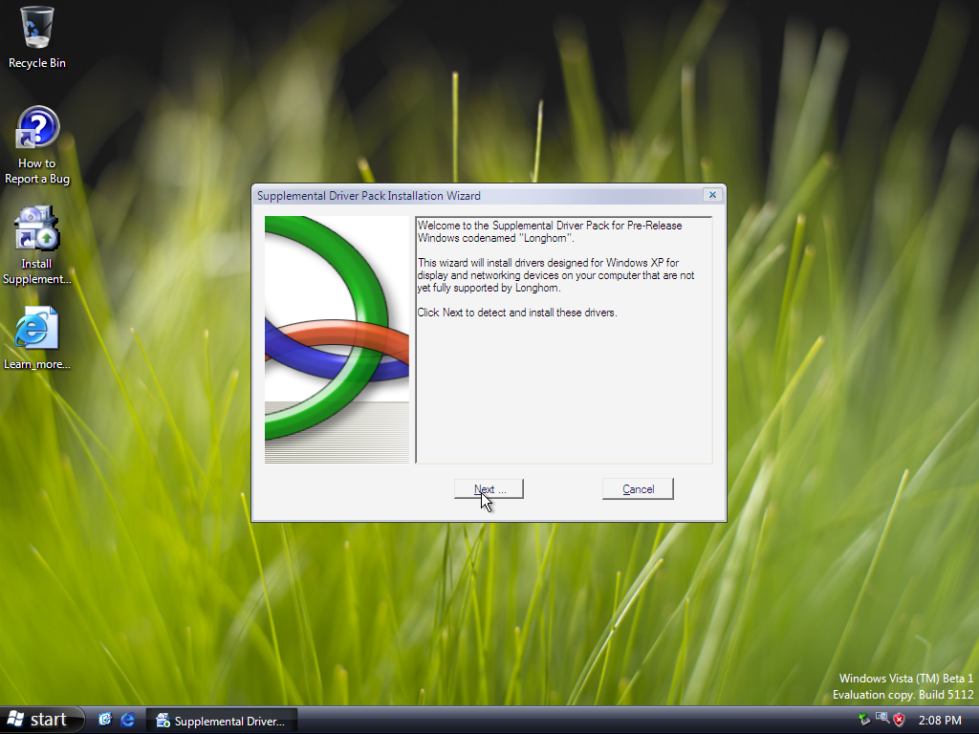Click the green arrow tray icon
The image size is (979, 734).
point(864,721)
